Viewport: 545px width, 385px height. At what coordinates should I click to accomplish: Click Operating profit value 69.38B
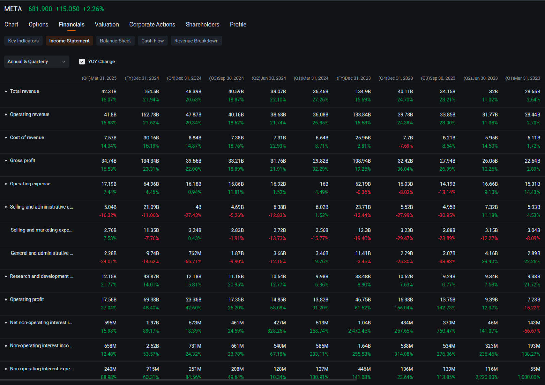[151, 300]
